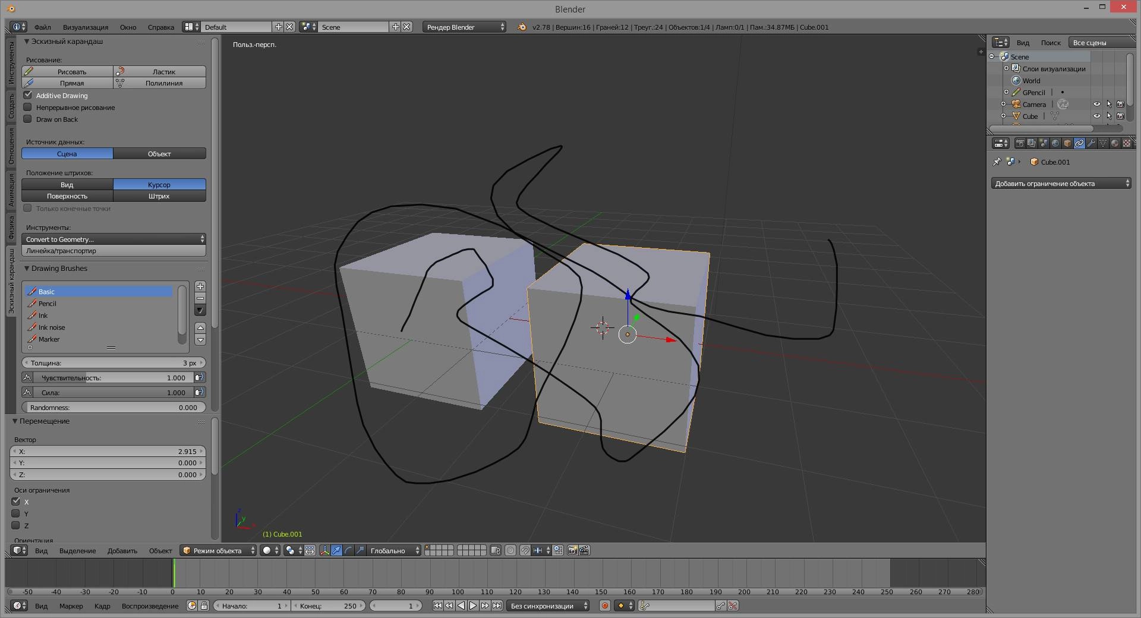1141x618 pixels.
Task: Toggle snapping (magnet icon) in viewport header
Action: 525,551
